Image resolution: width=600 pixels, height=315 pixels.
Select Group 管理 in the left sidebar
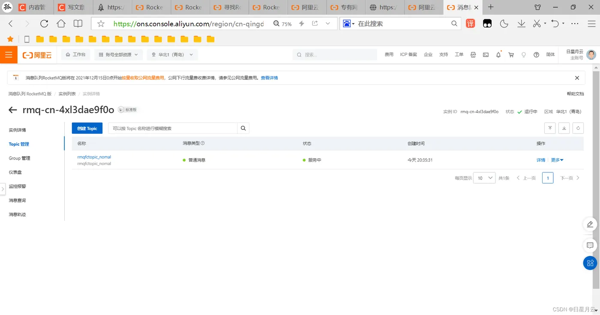[x=19, y=158]
